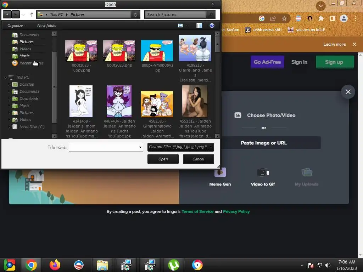The width and height of the screenshot is (363, 272).
Task: Select Downloads under This PC
Action: pos(29,98)
